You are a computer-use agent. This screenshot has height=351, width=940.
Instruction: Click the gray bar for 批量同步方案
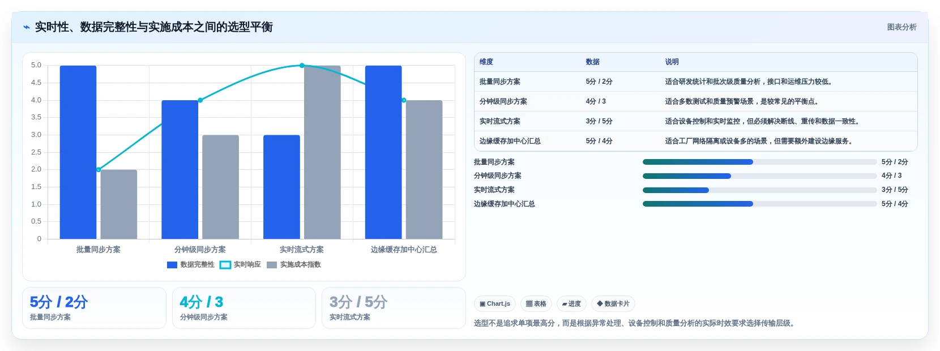point(119,204)
